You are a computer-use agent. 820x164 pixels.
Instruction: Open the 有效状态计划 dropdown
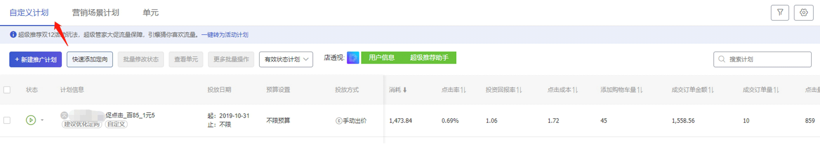pos(286,59)
